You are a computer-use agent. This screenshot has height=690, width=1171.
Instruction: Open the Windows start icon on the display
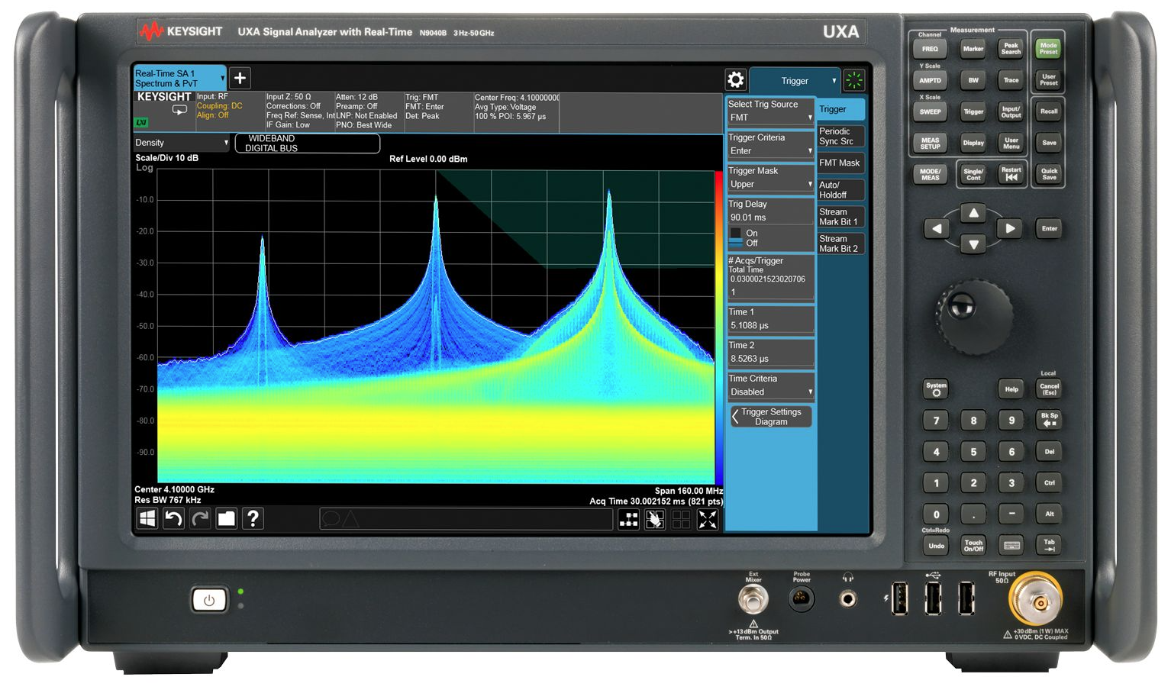click(x=147, y=519)
